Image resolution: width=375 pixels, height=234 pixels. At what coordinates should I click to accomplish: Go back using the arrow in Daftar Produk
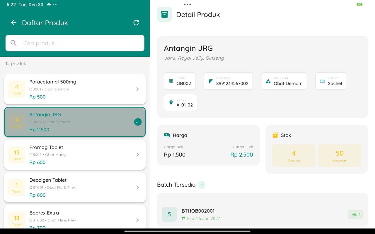coord(13,23)
